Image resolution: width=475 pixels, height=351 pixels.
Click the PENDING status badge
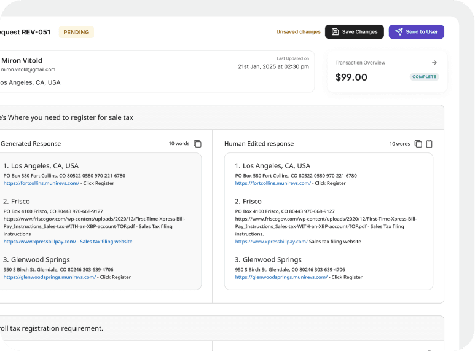coord(76,32)
